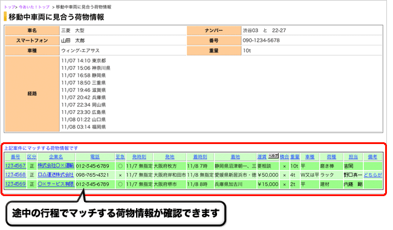This screenshot has height=230, width=393.
Task: Click fare cell 要相談
Action: 264,166
